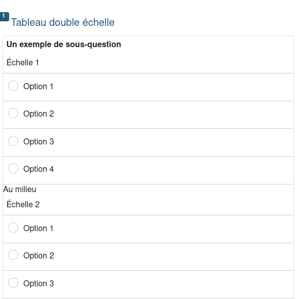This screenshot has height=299, width=305.
Task: Click the 'Tableau double échelle' question title
Action: click(x=63, y=22)
